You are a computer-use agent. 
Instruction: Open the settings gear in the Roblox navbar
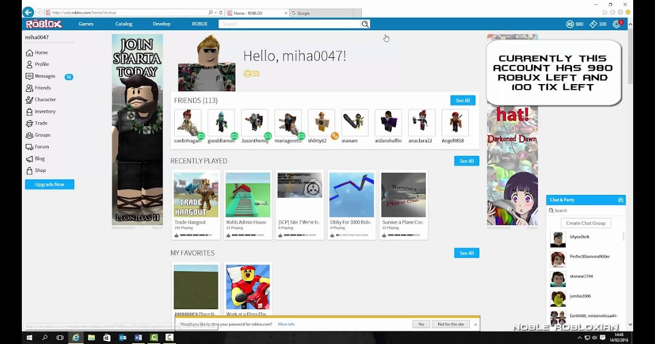point(616,24)
